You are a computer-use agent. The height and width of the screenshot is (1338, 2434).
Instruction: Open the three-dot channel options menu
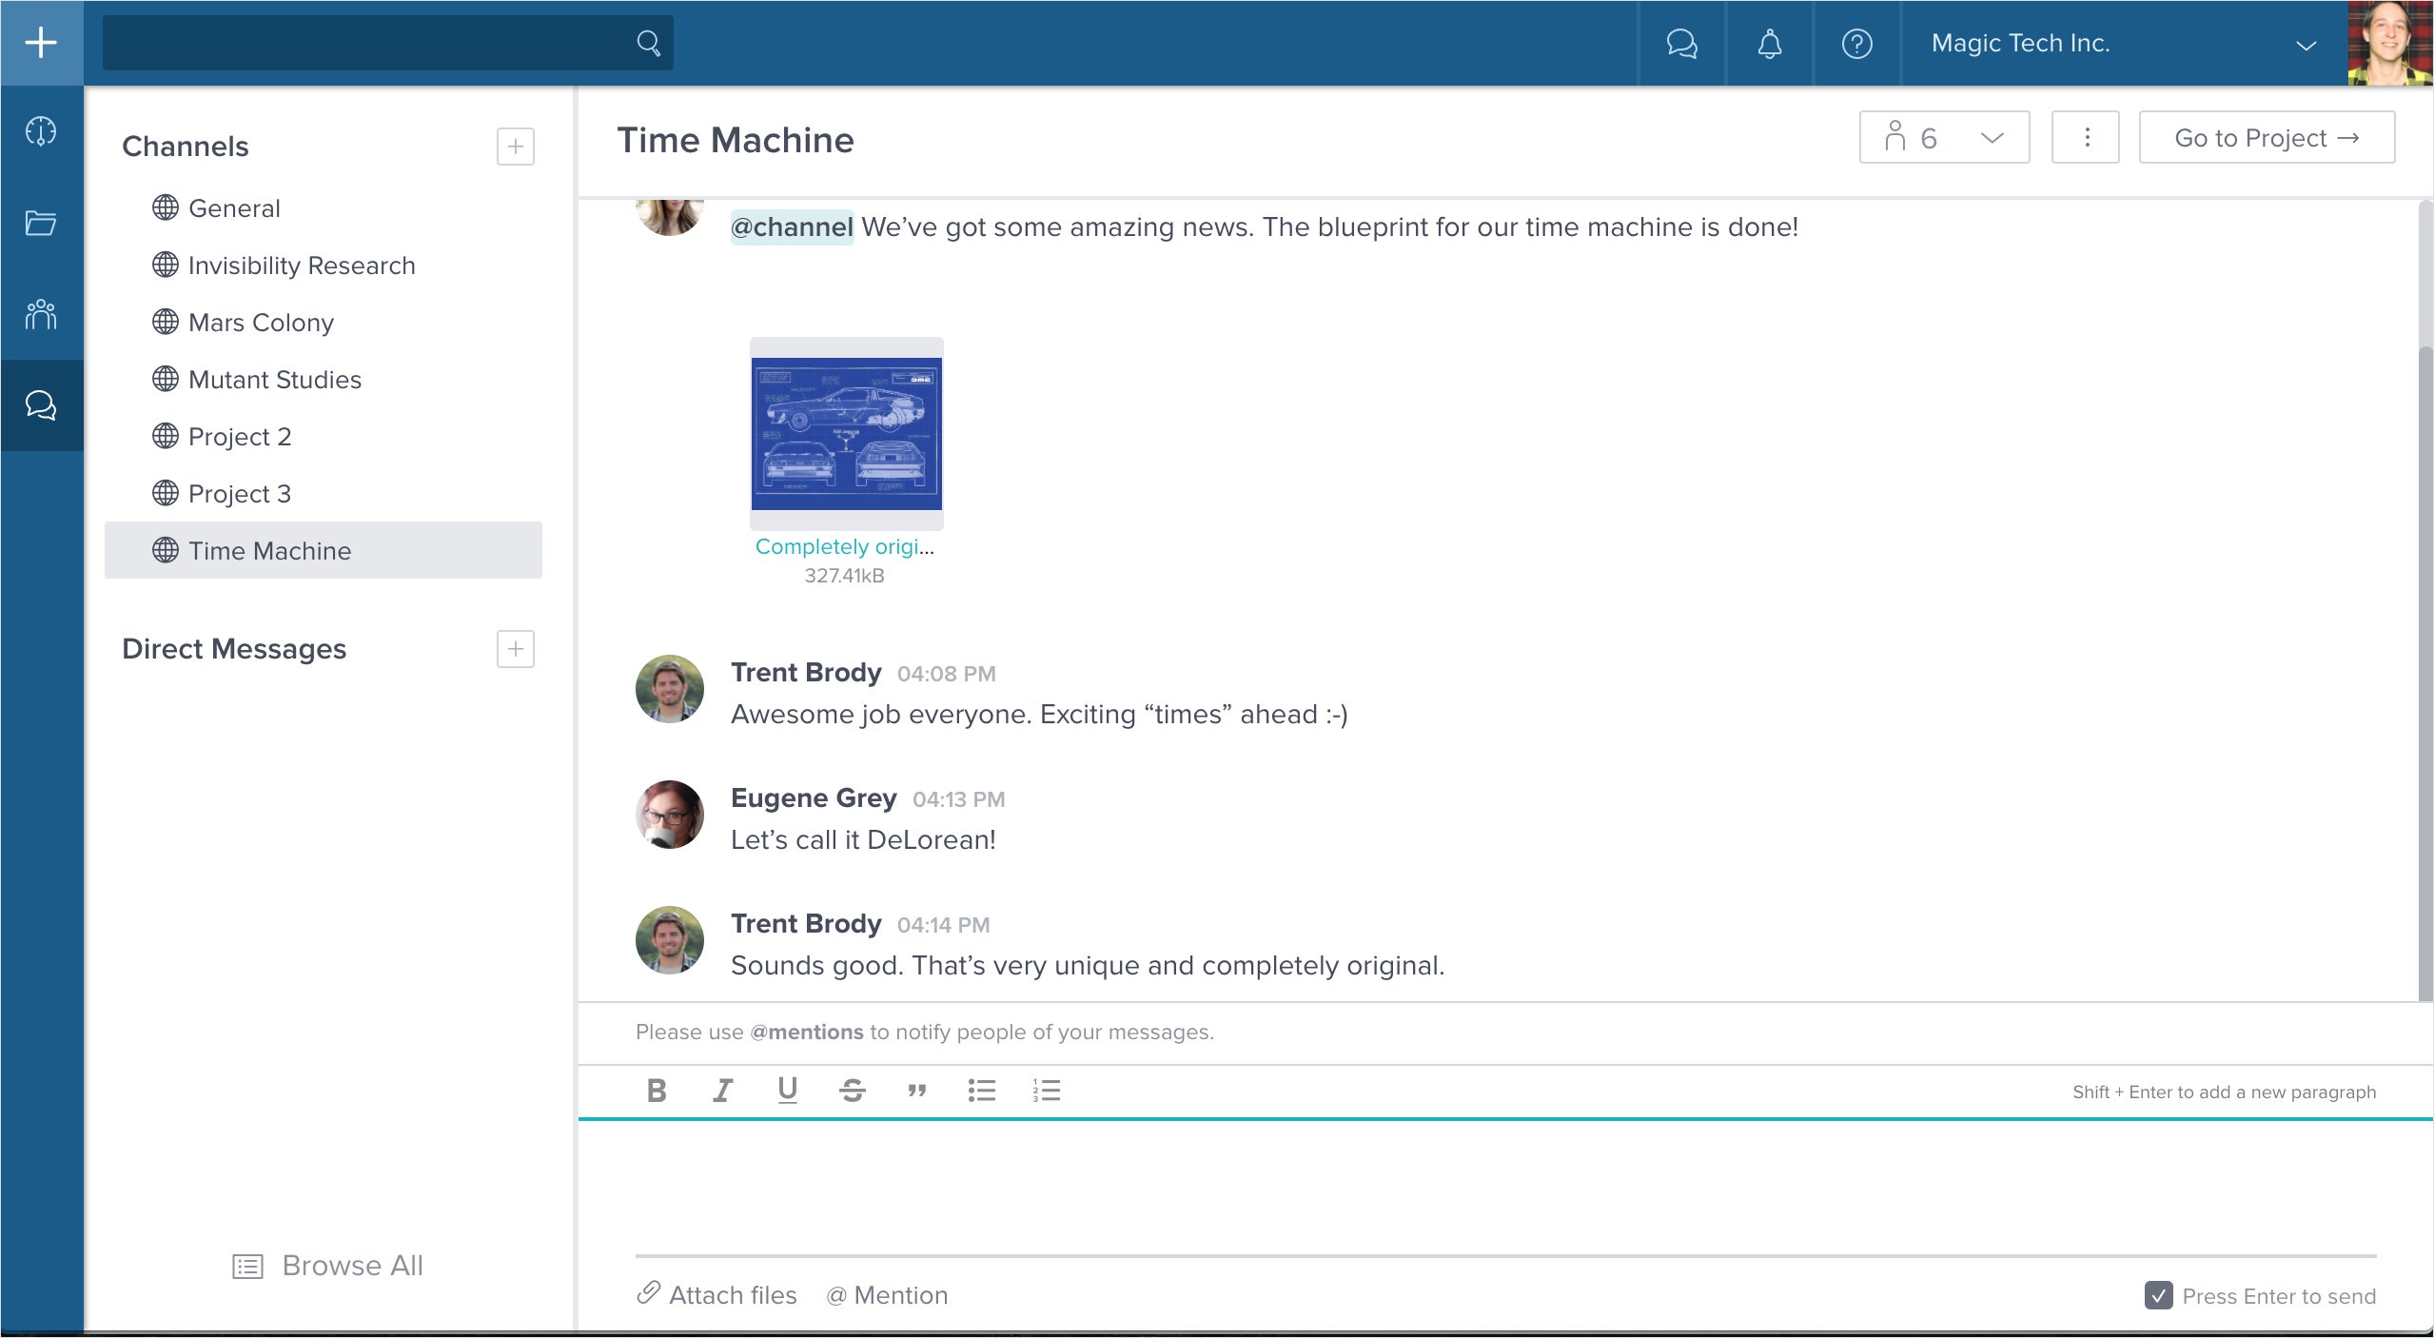coord(2086,138)
